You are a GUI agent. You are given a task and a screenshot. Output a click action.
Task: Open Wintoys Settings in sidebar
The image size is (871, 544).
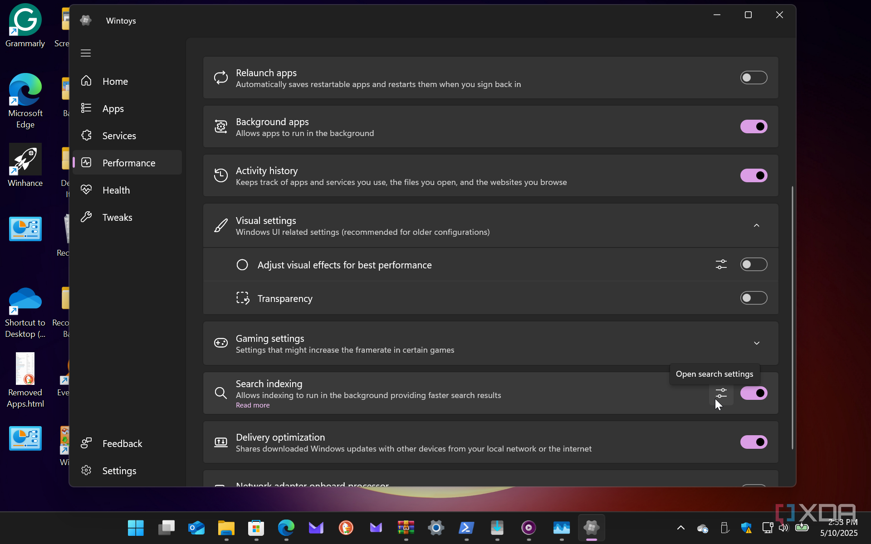point(127,471)
